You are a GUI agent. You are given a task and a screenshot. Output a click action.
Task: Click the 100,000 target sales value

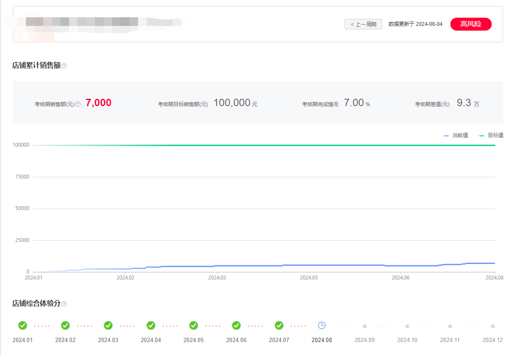coord(232,103)
